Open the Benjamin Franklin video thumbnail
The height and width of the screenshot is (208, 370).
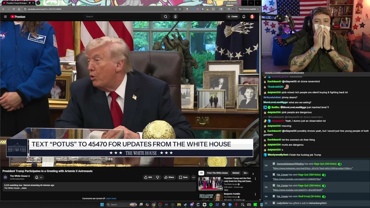pos(210,197)
